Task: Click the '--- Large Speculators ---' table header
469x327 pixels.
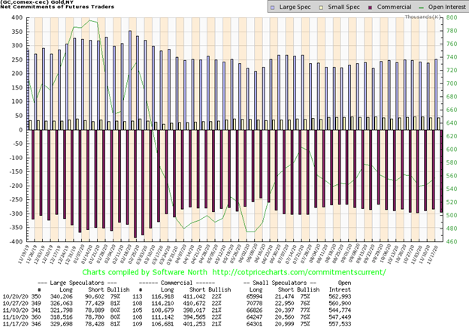Action: coord(77,283)
